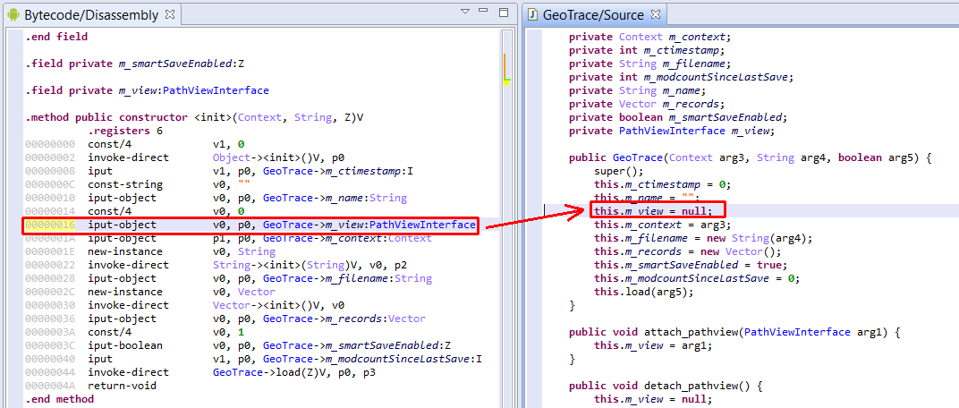Click 'private int m_ctimestamp;' declaration
This screenshot has width=959, height=408.
pos(647,50)
